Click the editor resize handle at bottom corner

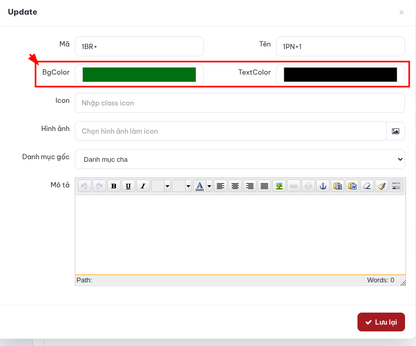[x=403, y=283]
